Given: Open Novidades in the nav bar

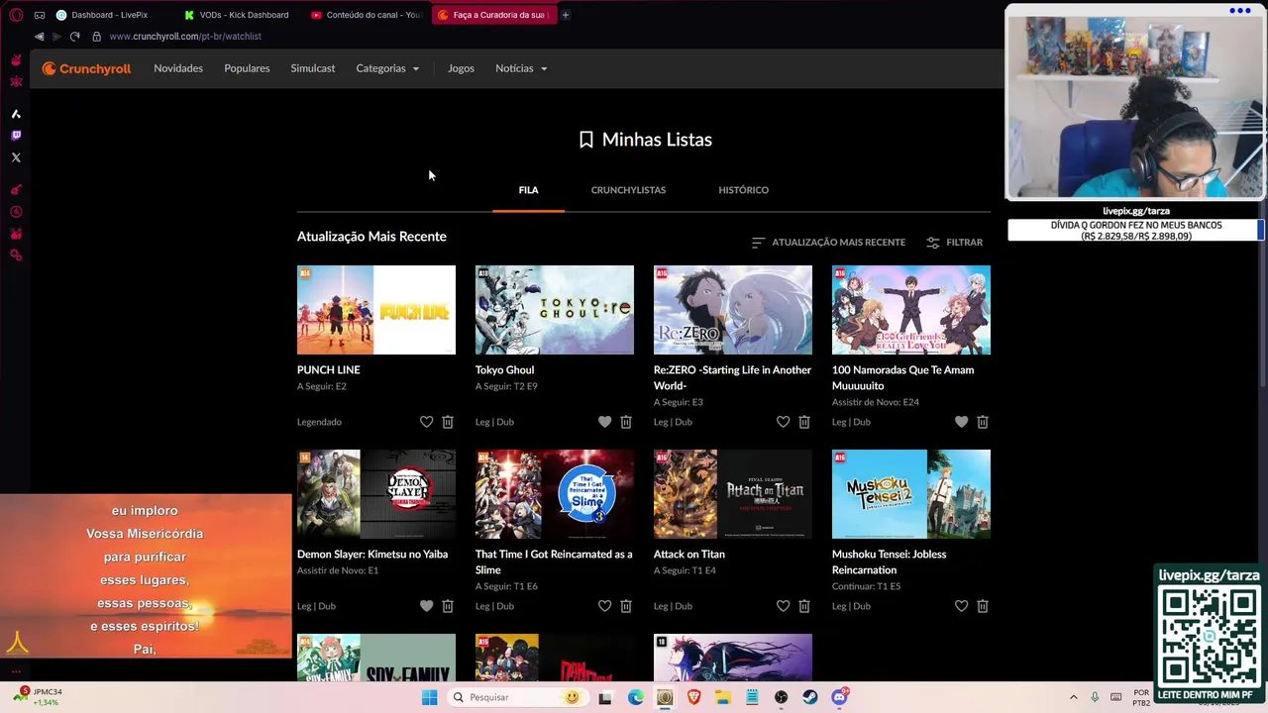Looking at the screenshot, I should 178,68.
